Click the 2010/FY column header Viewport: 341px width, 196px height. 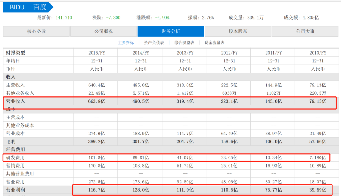318,53
